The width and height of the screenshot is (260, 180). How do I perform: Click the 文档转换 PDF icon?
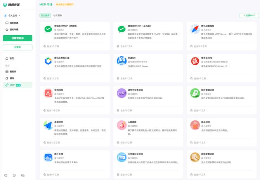pyautogui.click(x=48, y=93)
